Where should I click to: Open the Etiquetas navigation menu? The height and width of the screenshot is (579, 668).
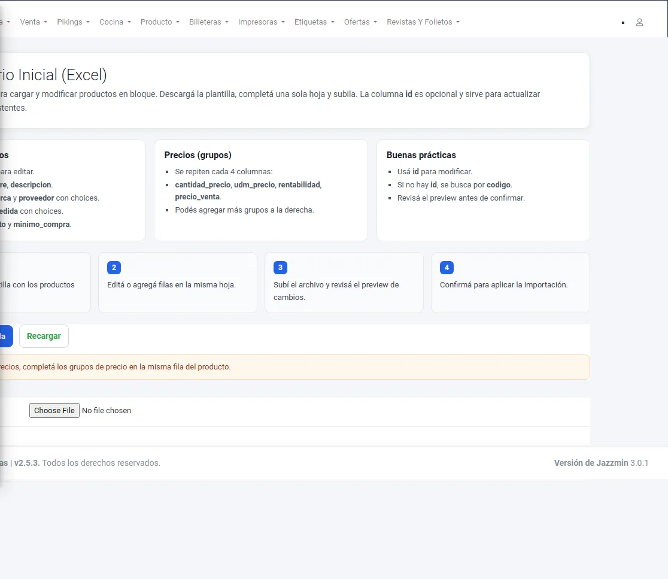[x=314, y=22]
